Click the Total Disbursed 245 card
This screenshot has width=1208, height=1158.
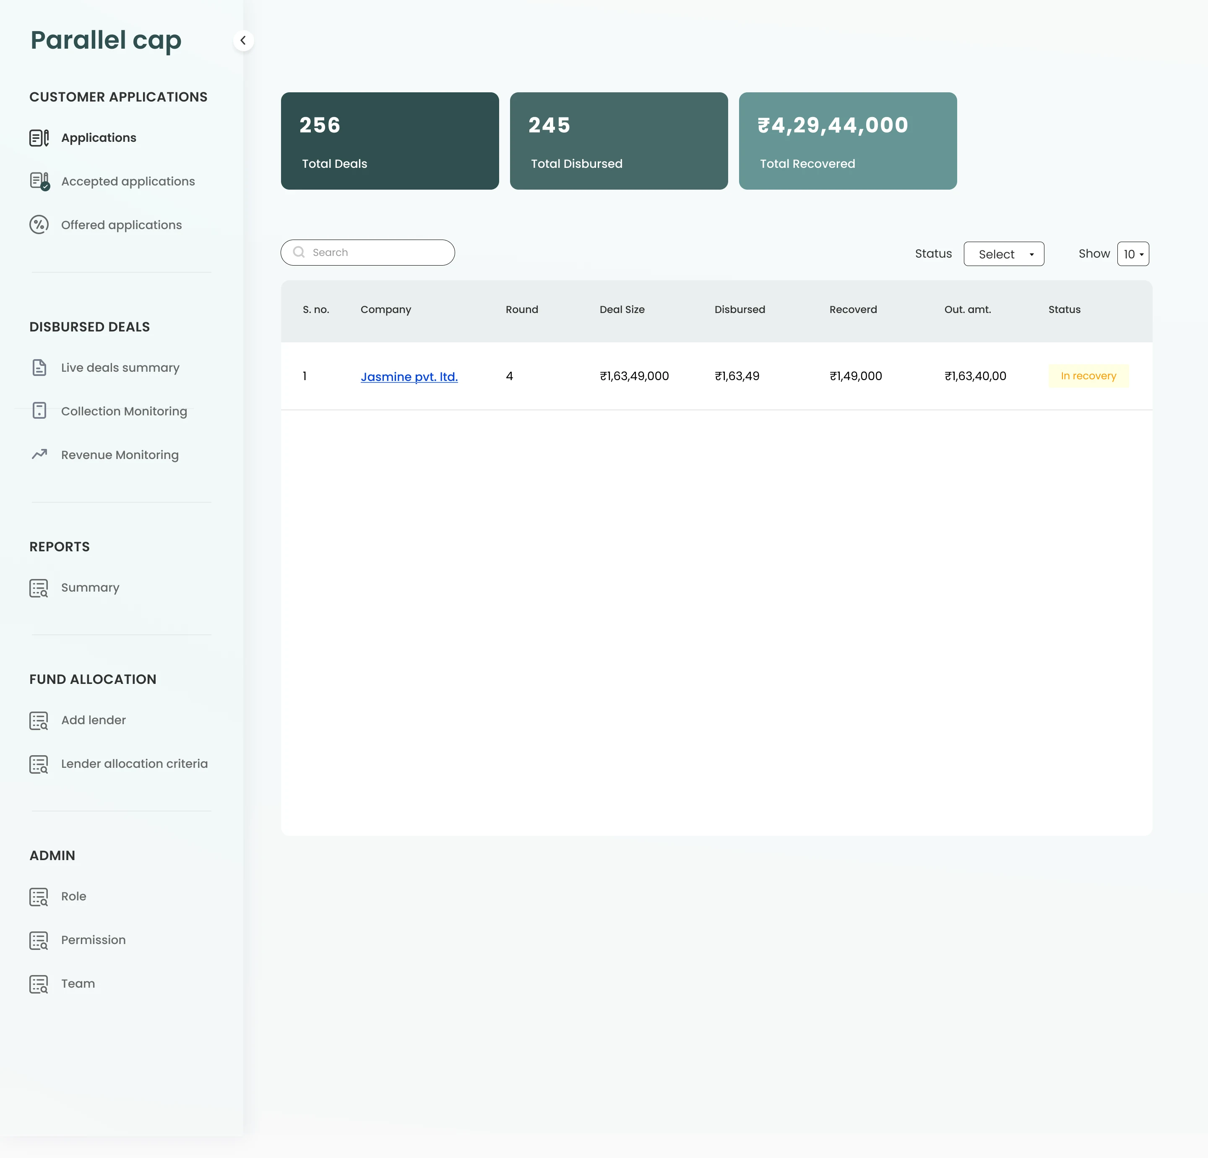(619, 141)
